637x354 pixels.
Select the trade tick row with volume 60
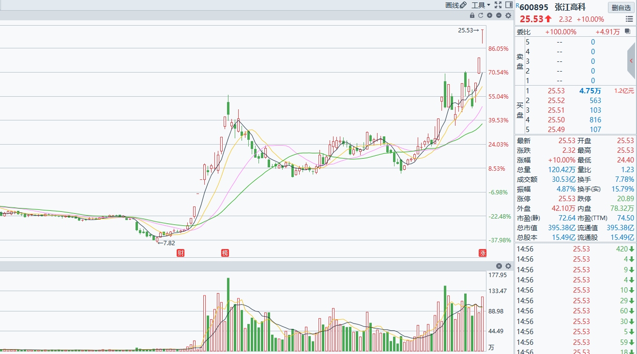click(576, 311)
